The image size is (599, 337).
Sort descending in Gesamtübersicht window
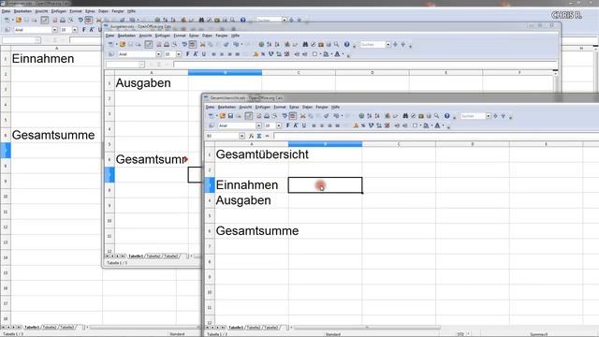coord(377,116)
